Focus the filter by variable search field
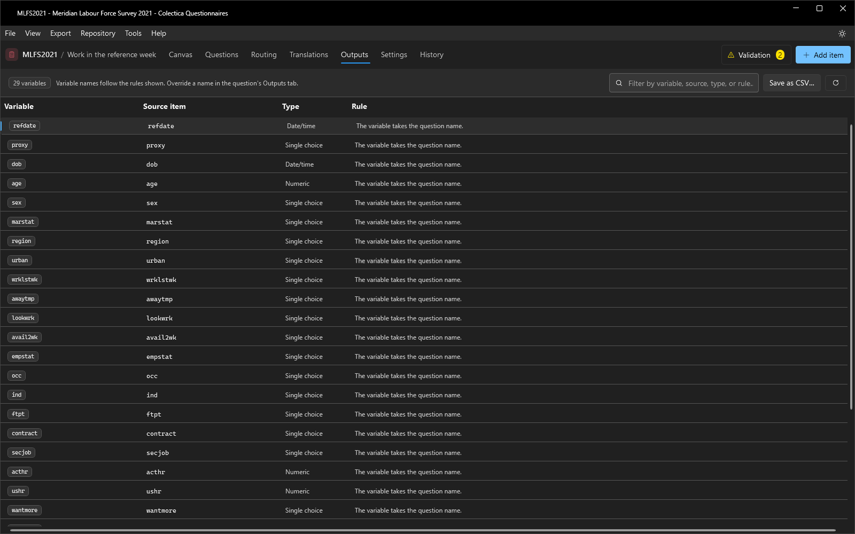855x534 pixels. (684, 83)
